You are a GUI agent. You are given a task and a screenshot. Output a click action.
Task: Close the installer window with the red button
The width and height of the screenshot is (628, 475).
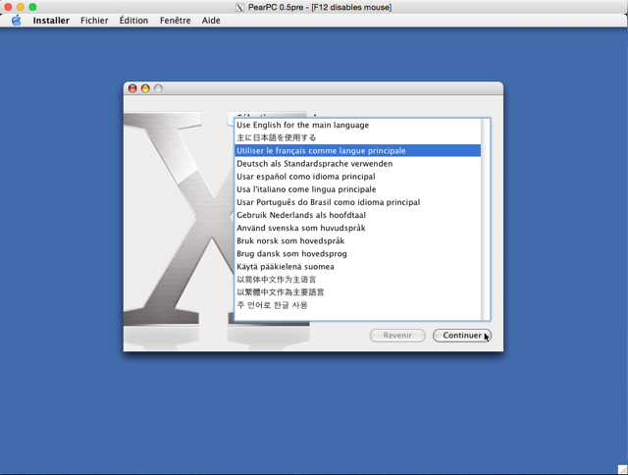pyautogui.click(x=132, y=88)
